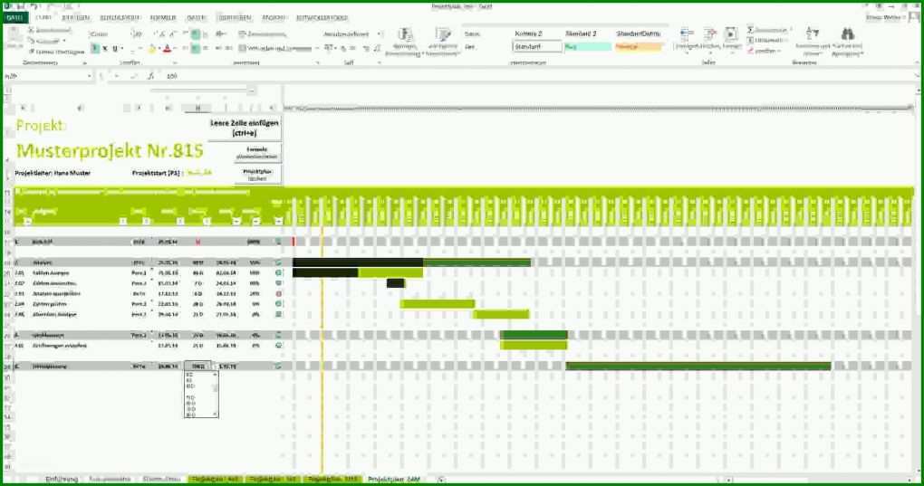
Task: Click the Cut scissors icon
Action: (x=32, y=30)
